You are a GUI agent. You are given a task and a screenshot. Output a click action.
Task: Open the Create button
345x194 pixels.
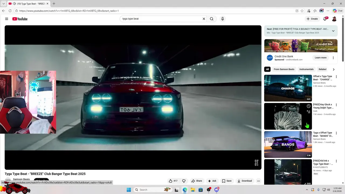(312, 19)
